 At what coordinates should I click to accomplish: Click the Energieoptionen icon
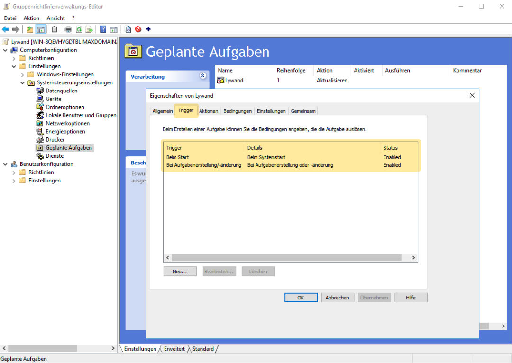coord(40,132)
